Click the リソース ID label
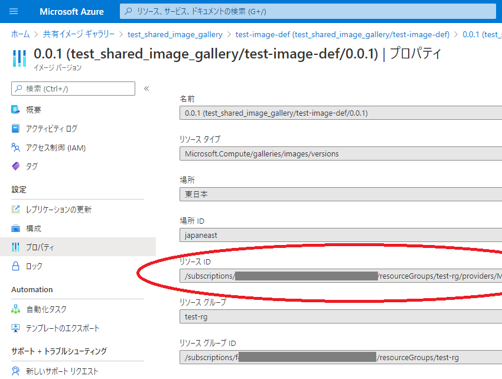502x379 pixels. pyautogui.click(x=195, y=262)
